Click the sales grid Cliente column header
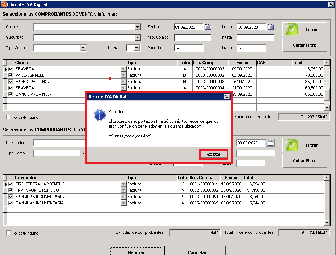Viewport: 336px width, 255px height. [x=70, y=63]
